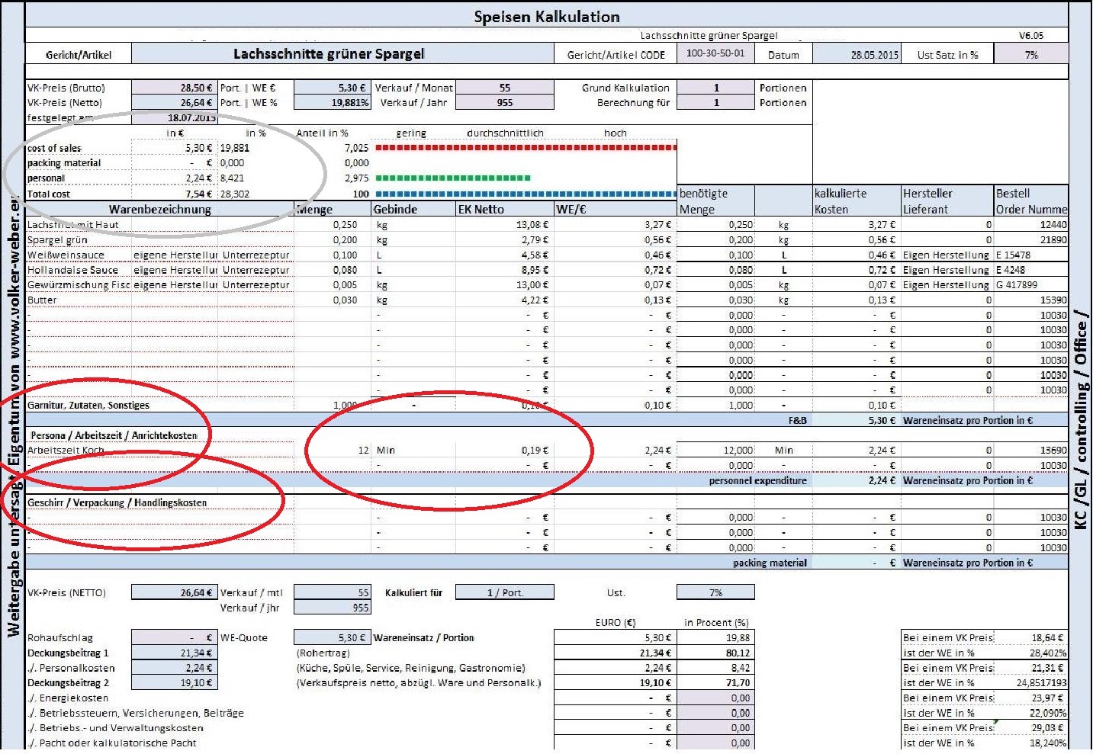Select the Spargel grün ingredient cell
This screenshot has width=1093, height=754.
(x=58, y=240)
